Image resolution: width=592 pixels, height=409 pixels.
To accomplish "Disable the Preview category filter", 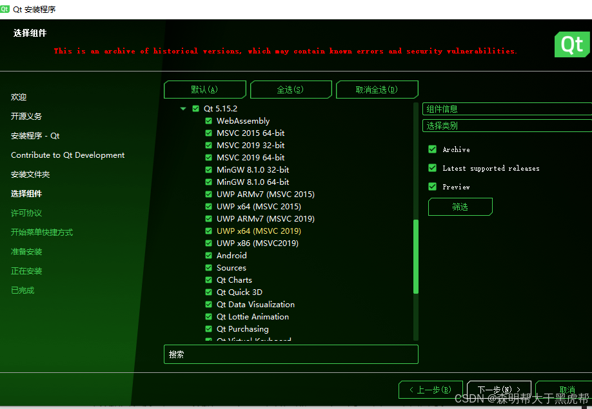I will (x=433, y=187).
